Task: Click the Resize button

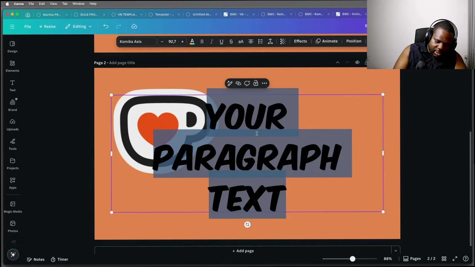Action: point(47,26)
